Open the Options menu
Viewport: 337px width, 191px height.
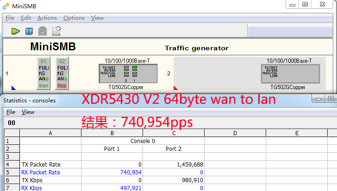point(74,18)
